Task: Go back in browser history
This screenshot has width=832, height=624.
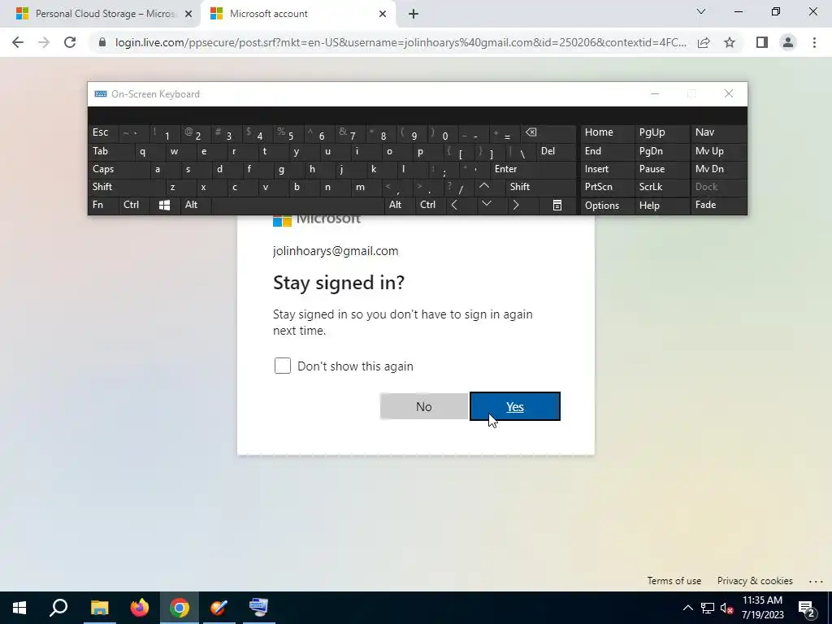Action: click(x=18, y=42)
